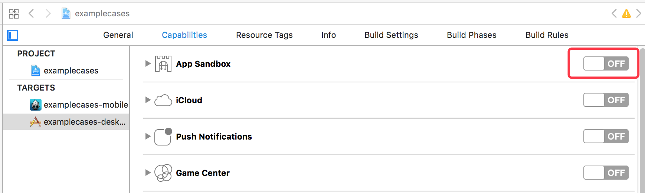Enable the Push Notifications switch
Image resolution: width=645 pixels, height=193 pixels.
tap(606, 137)
